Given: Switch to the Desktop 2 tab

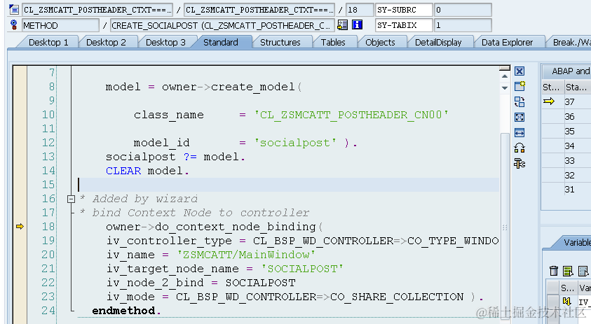Looking at the screenshot, I should 106,42.
